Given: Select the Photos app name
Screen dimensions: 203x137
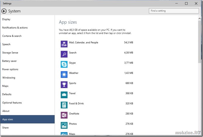Looking at the screenshot, I should coord(73,124).
